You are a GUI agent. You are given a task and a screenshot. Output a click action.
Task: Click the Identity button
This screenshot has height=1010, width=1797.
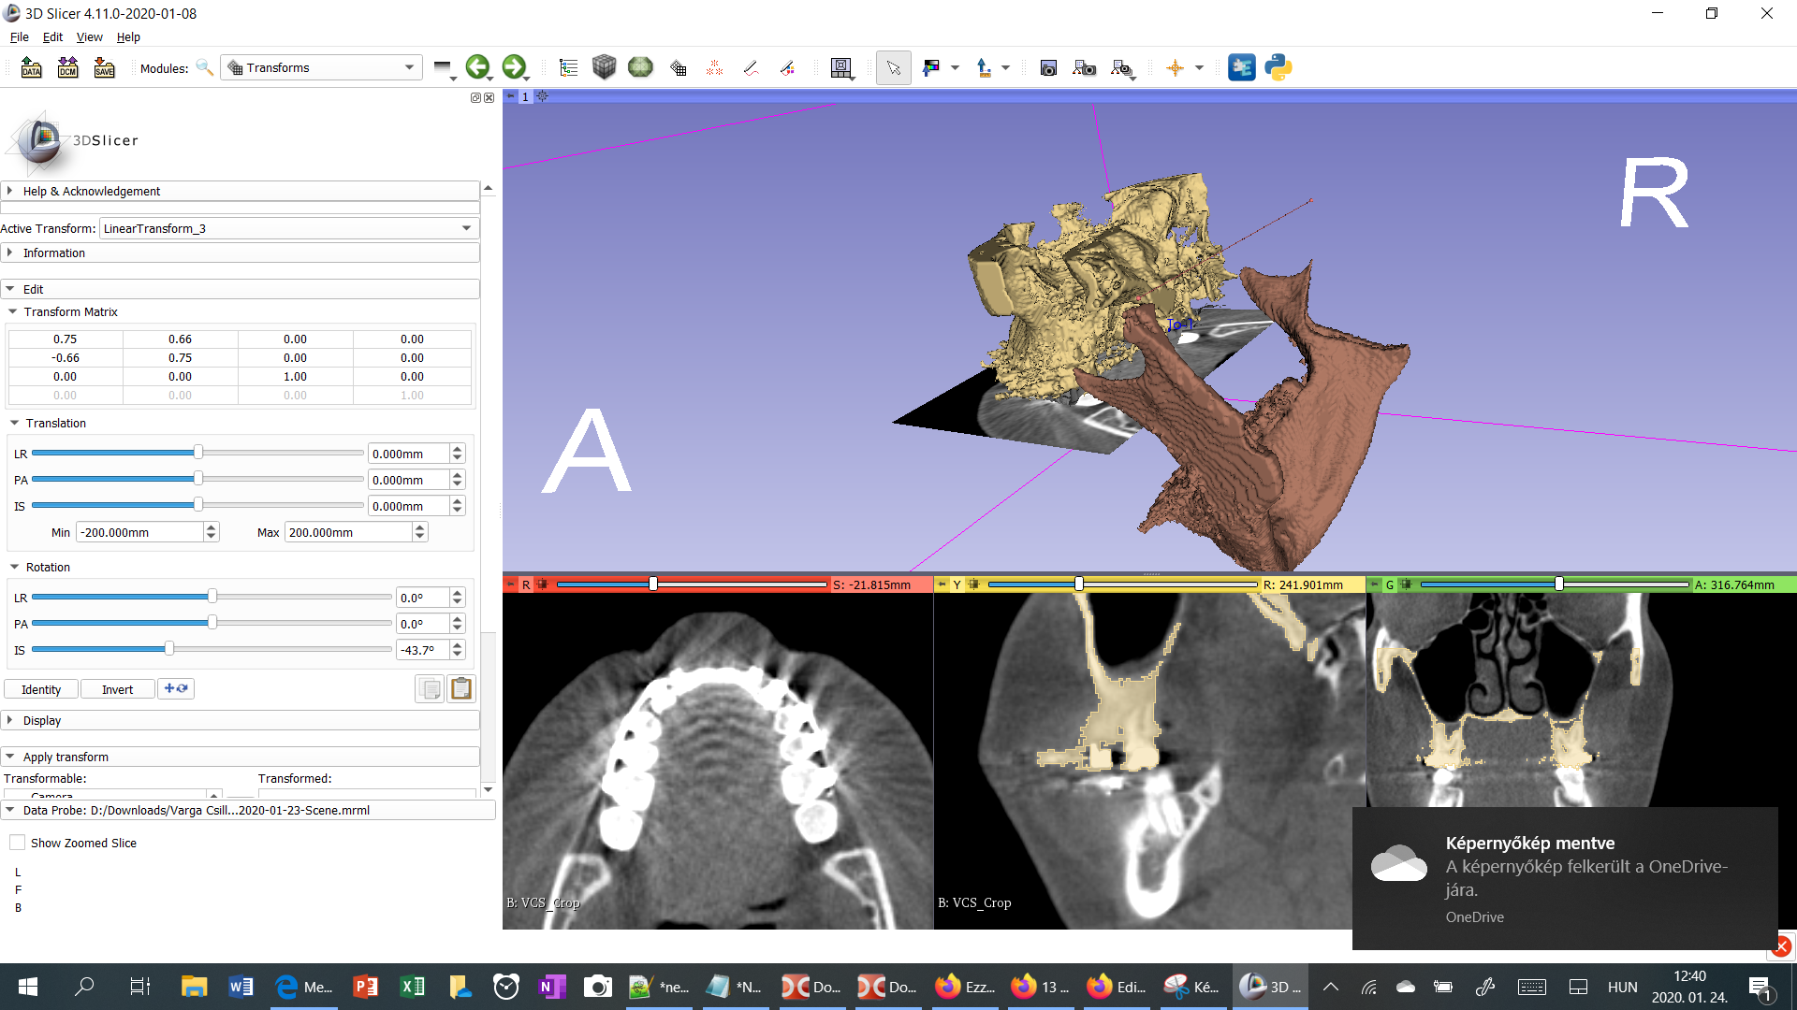(x=41, y=689)
